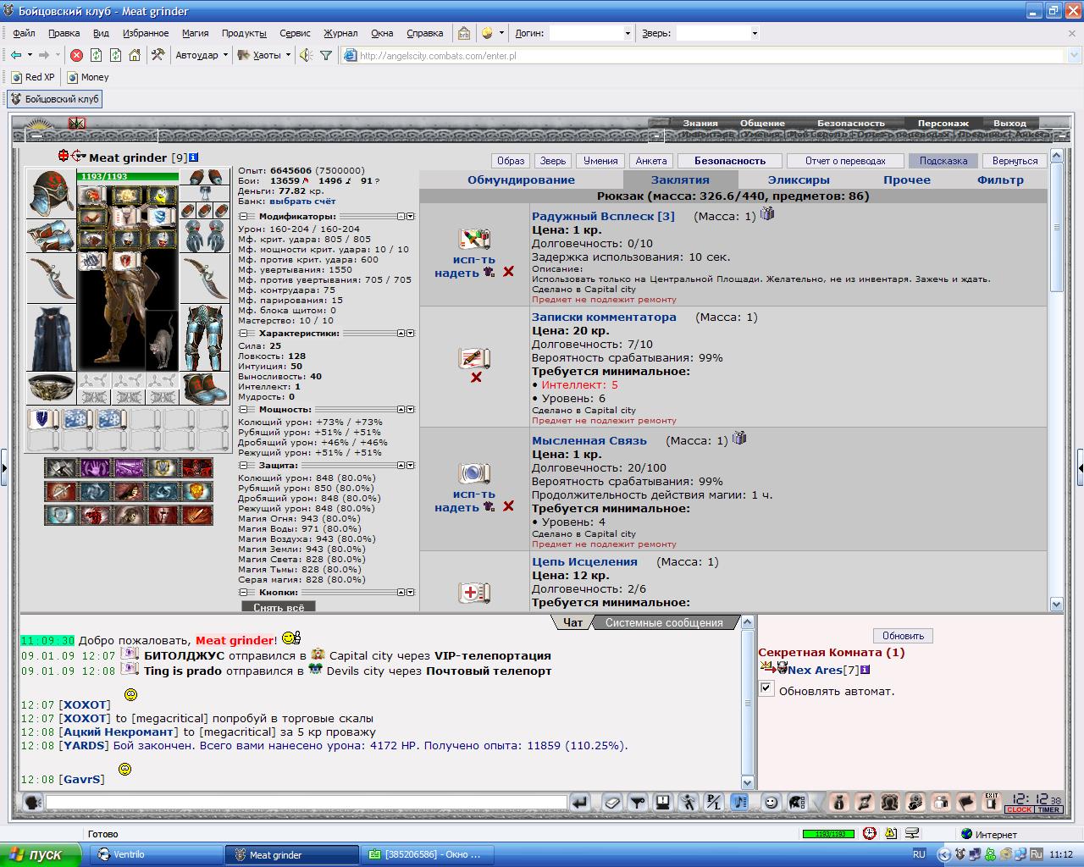Click the Умения button

[600, 161]
